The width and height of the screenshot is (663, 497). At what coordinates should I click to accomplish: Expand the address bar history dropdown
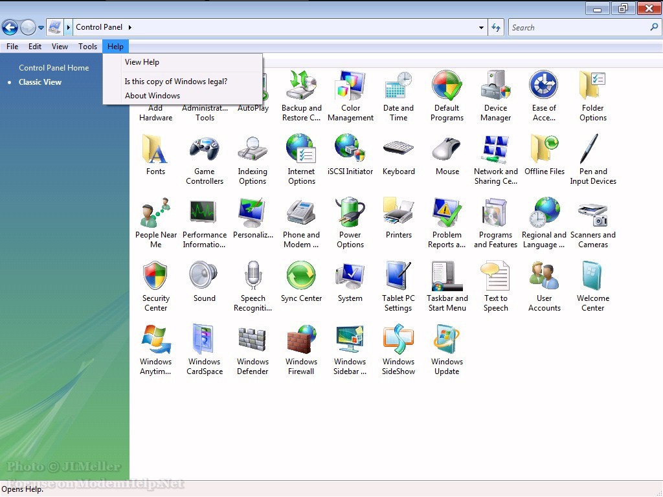click(x=481, y=28)
